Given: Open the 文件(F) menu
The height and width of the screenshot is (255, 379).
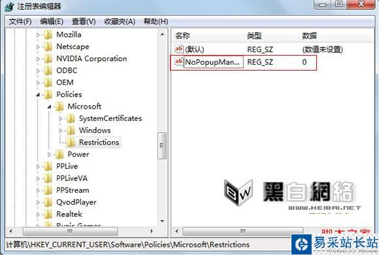Looking at the screenshot, I should (x=20, y=22).
